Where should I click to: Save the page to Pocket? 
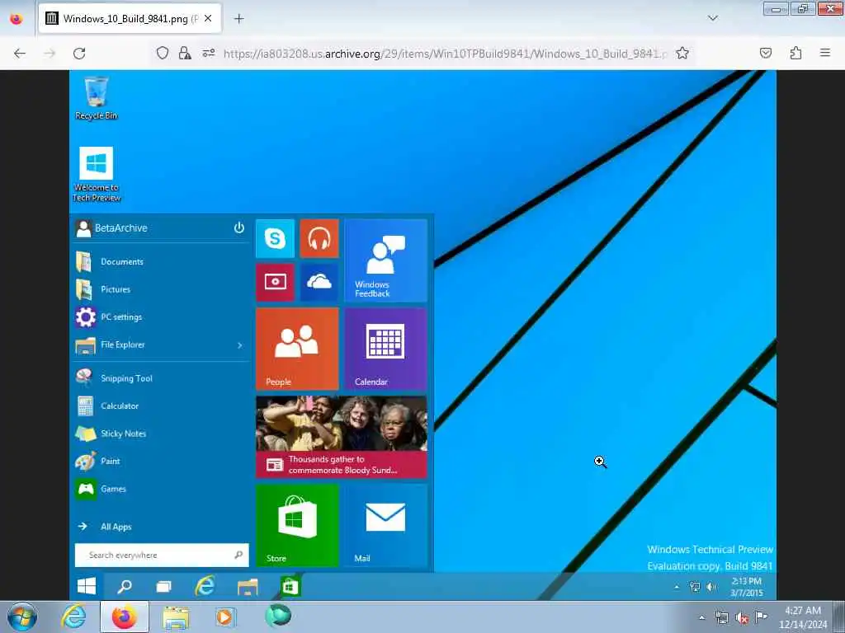click(x=765, y=53)
